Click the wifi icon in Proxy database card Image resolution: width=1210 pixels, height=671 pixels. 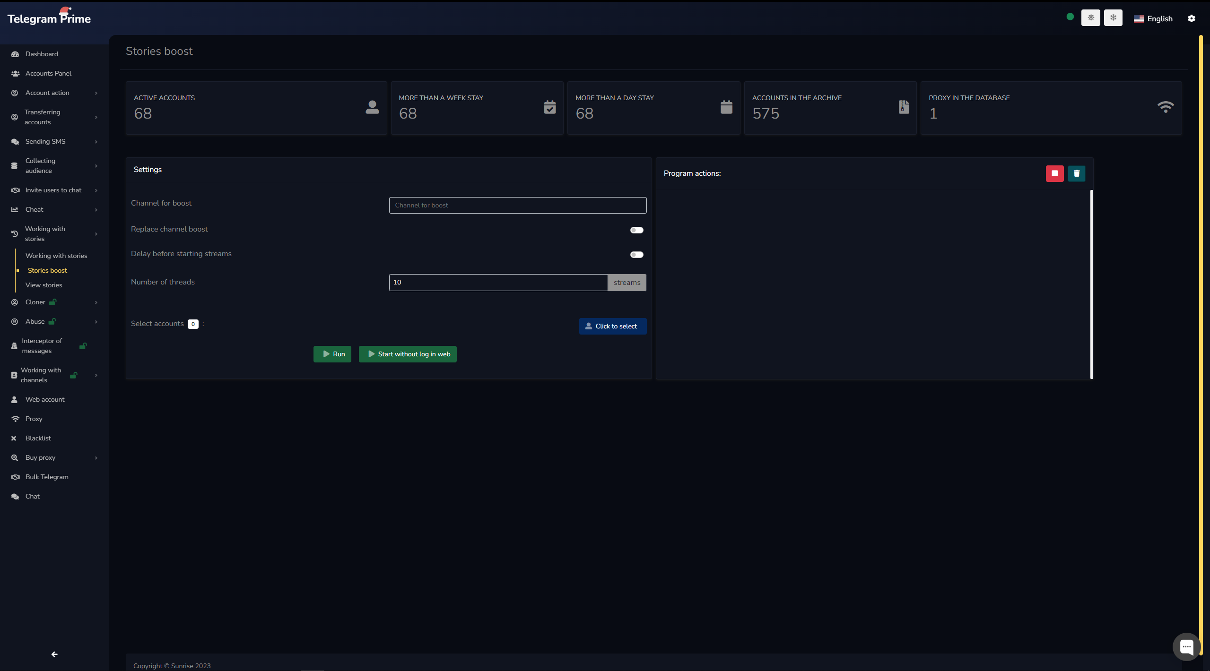[1165, 107]
